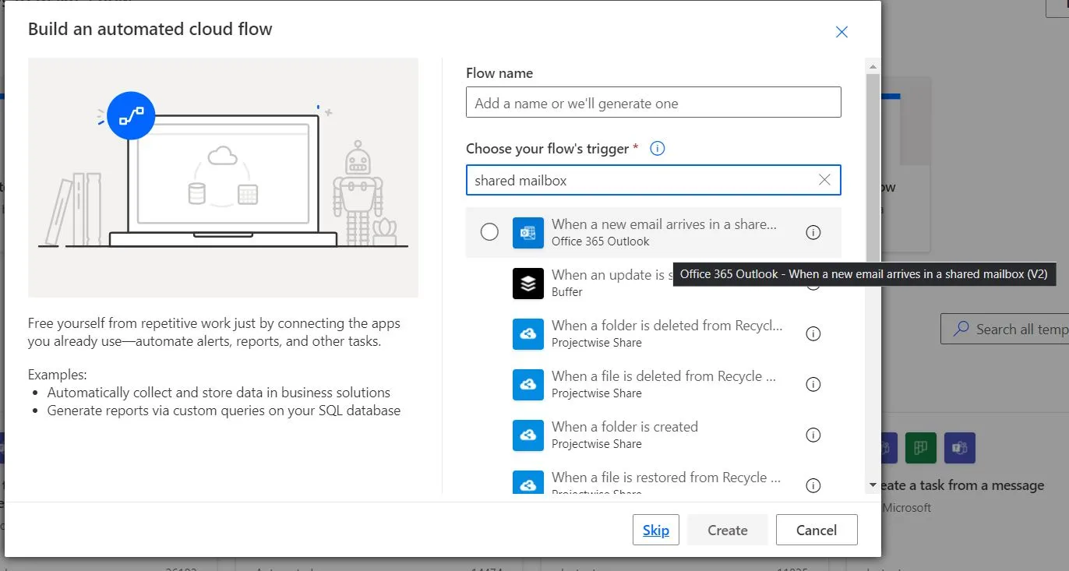1069x571 pixels.
Task: Expand the dropdown arrow on the task template card
Action: [874, 484]
